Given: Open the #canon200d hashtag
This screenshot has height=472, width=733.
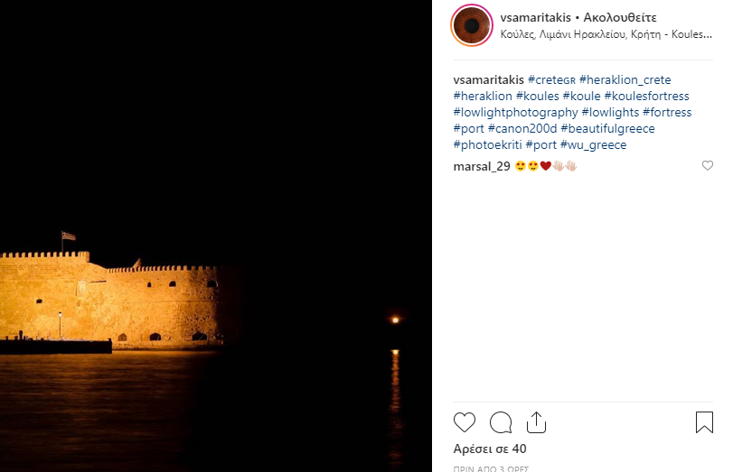Looking at the screenshot, I should click(522, 129).
